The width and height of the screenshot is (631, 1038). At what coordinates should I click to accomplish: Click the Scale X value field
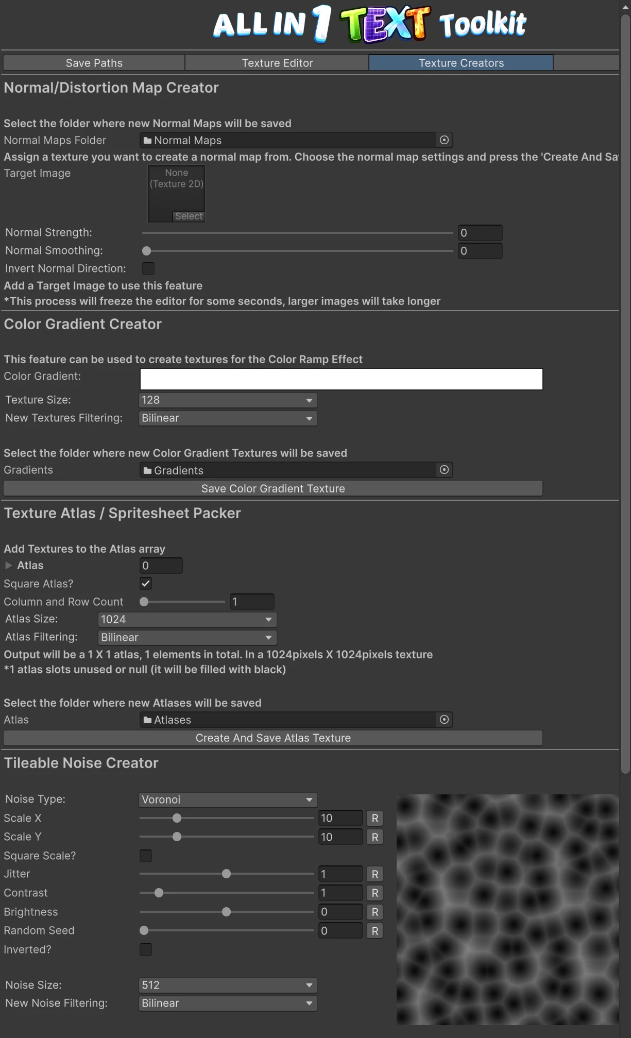[340, 818]
